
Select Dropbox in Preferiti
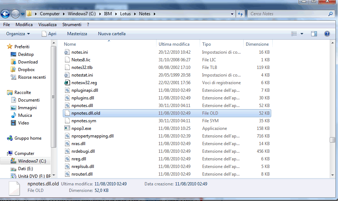pos(26,70)
